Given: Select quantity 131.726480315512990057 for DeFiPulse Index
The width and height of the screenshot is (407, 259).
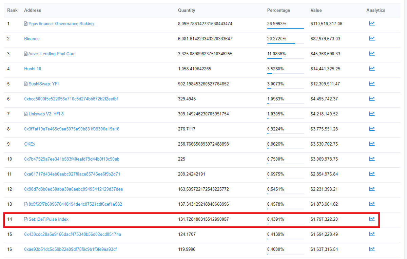Looking at the screenshot, I should tap(203, 219).
